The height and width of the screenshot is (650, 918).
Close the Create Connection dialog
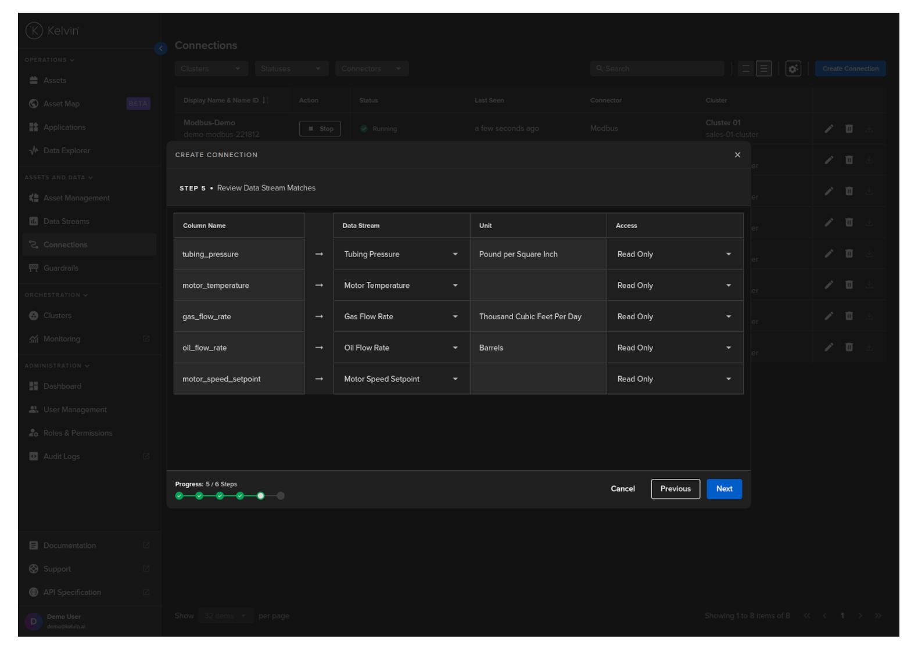(737, 155)
